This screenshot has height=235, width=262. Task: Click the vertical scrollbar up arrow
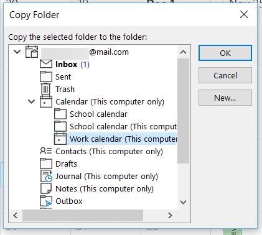coord(183,52)
